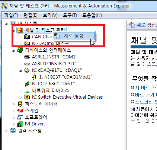Viewport: 157px width, 150px height.
Task: Expand the IVI Drivers node
Action: 13,124
